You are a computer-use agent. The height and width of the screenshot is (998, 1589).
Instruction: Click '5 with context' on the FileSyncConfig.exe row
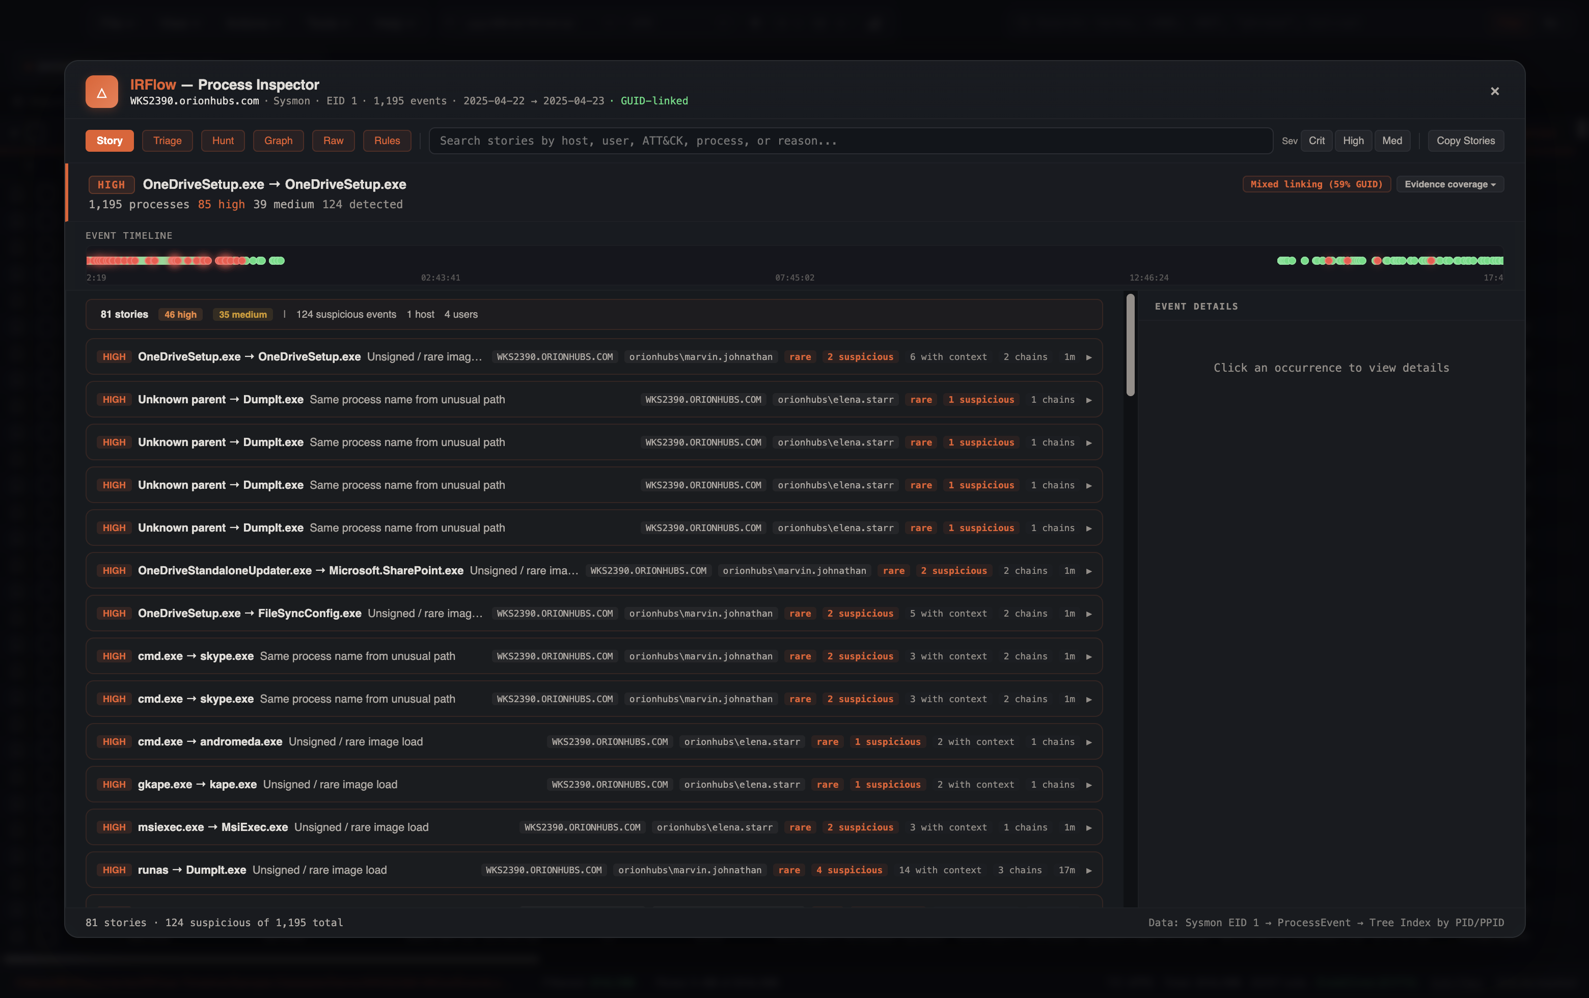coord(948,614)
